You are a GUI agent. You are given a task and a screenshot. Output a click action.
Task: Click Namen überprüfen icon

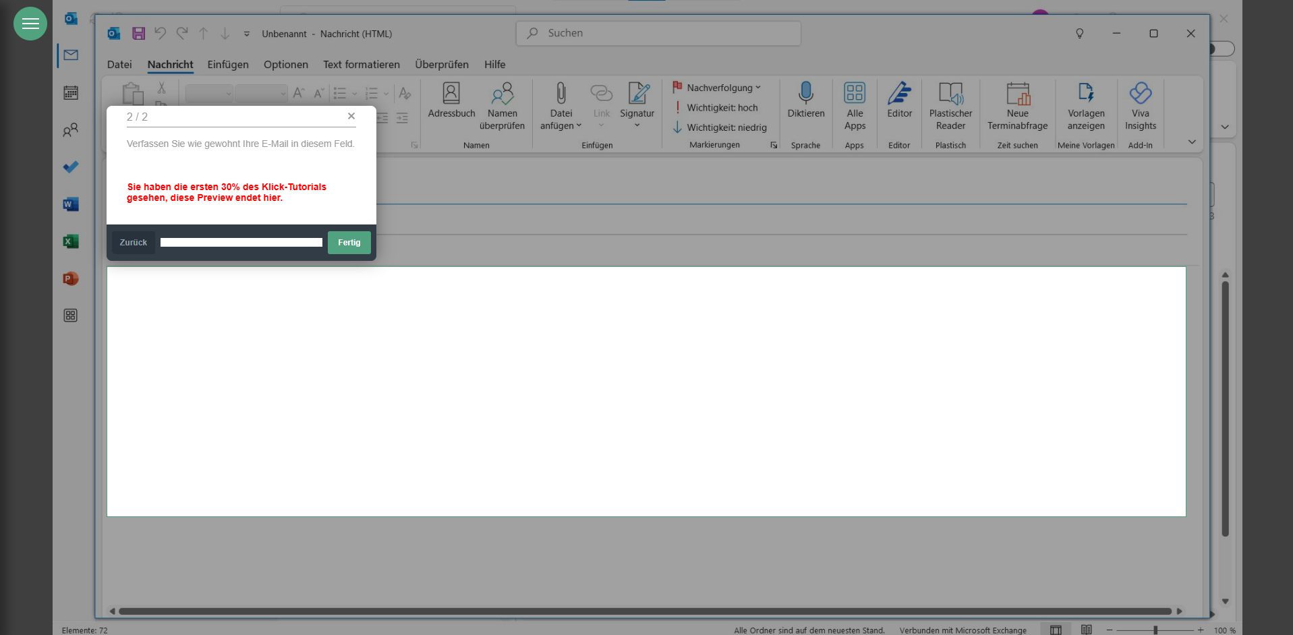[x=502, y=94]
